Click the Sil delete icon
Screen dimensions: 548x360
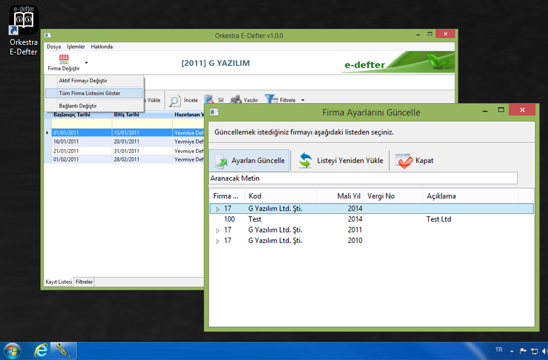pos(210,100)
